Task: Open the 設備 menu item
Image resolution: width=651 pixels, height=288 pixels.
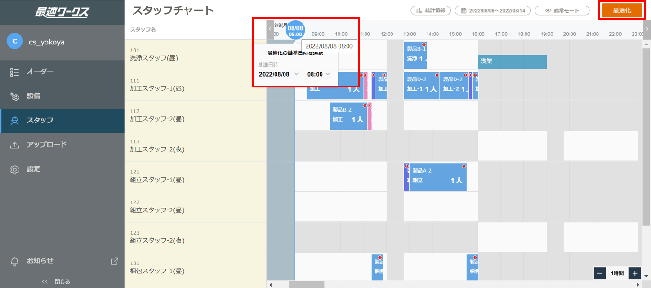Action: [x=62, y=96]
